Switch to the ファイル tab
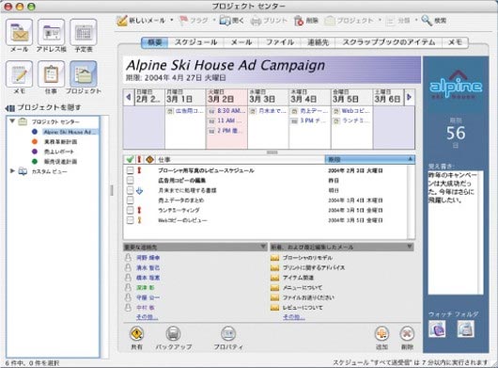The width and height of the screenshot is (498, 368). [x=280, y=42]
